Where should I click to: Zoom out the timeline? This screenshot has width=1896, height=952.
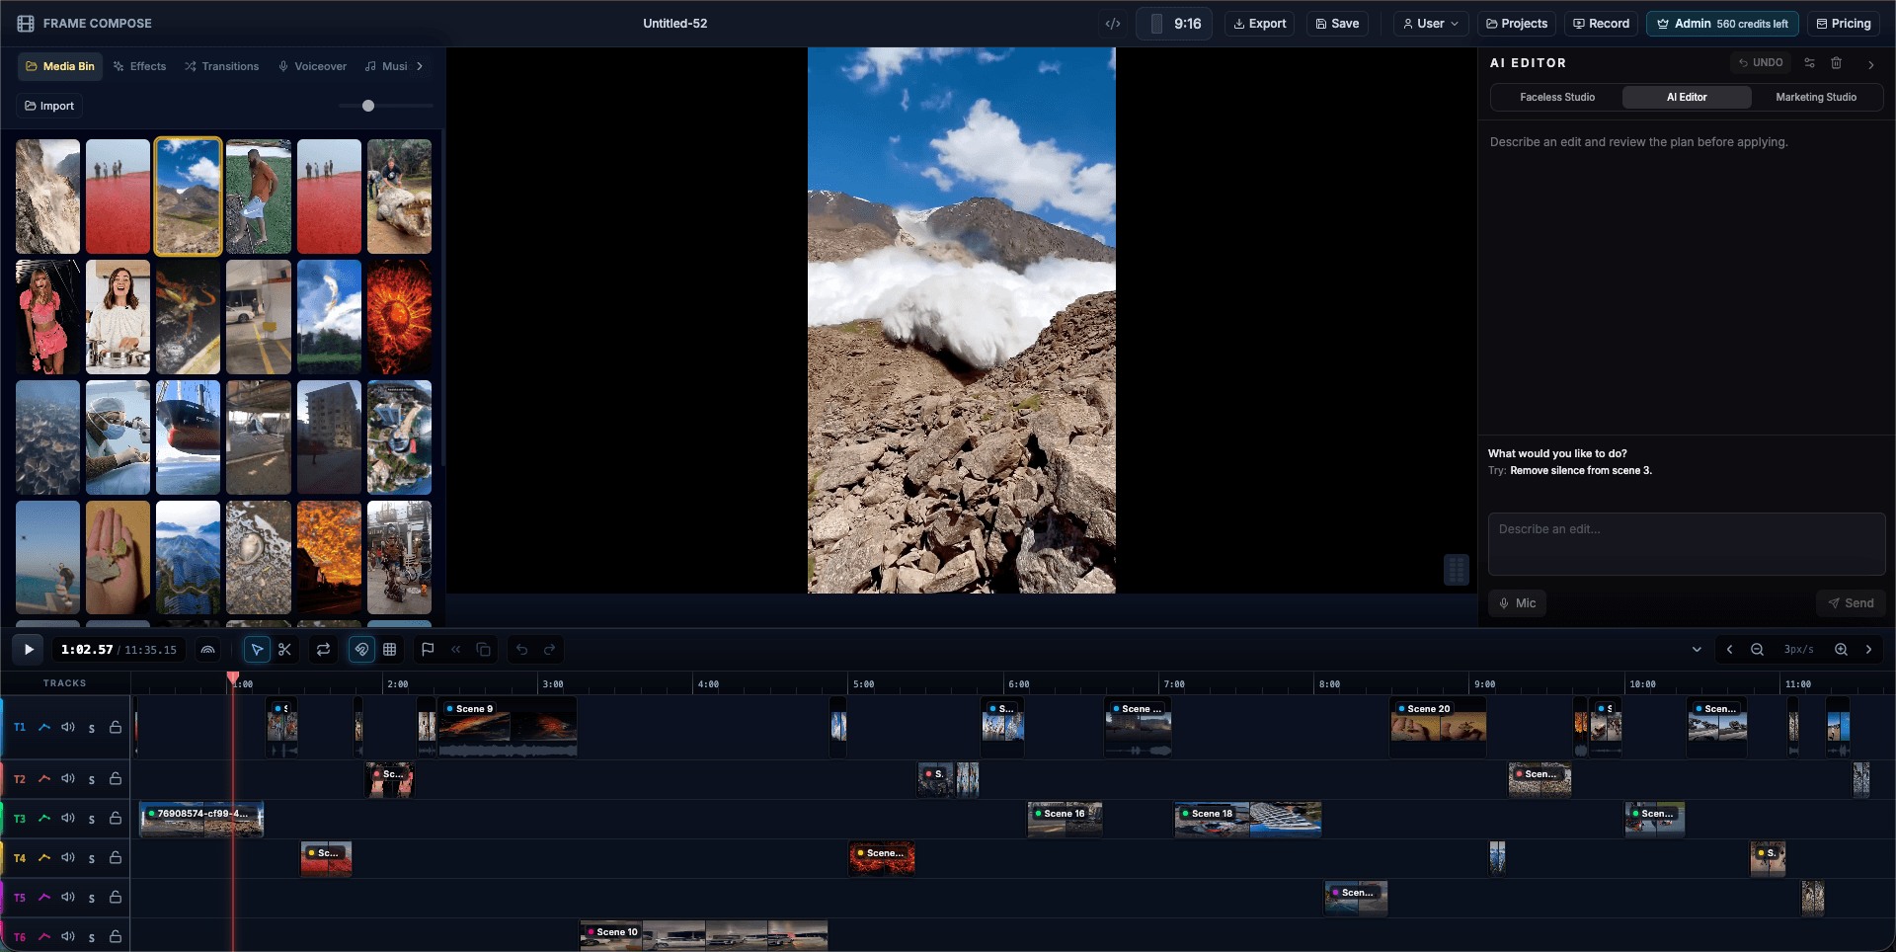pos(1757,650)
